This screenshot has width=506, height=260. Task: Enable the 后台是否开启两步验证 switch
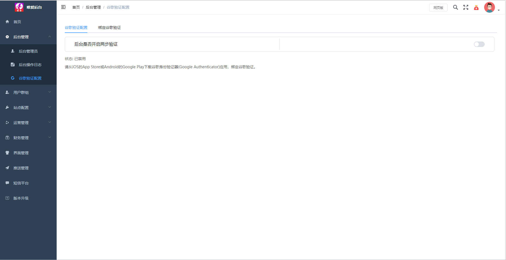[x=479, y=44]
